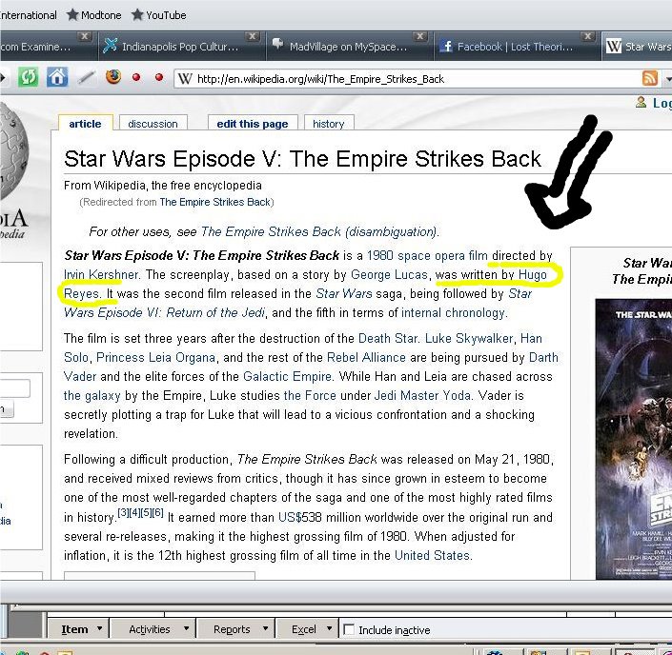The height and width of the screenshot is (655, 672).
Task: Open the edit this page tab
Action: point(253,124)
